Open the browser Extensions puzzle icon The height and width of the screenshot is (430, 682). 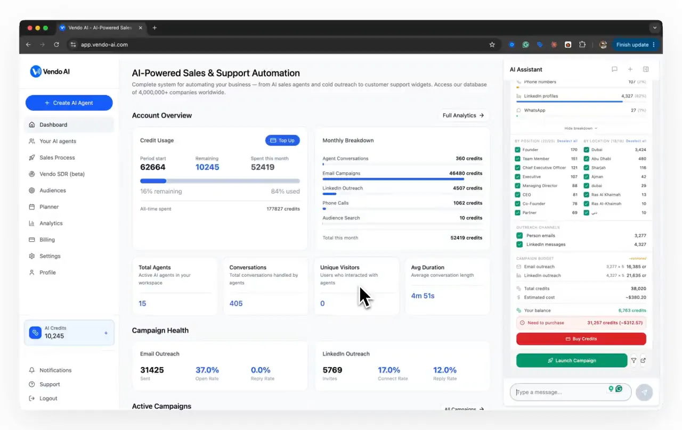[582, 45]
